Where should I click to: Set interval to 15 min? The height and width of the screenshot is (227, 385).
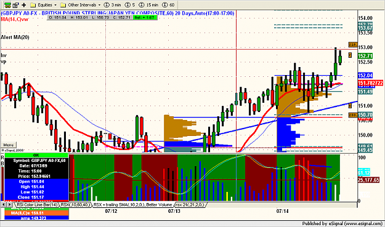tap(148, 5)
